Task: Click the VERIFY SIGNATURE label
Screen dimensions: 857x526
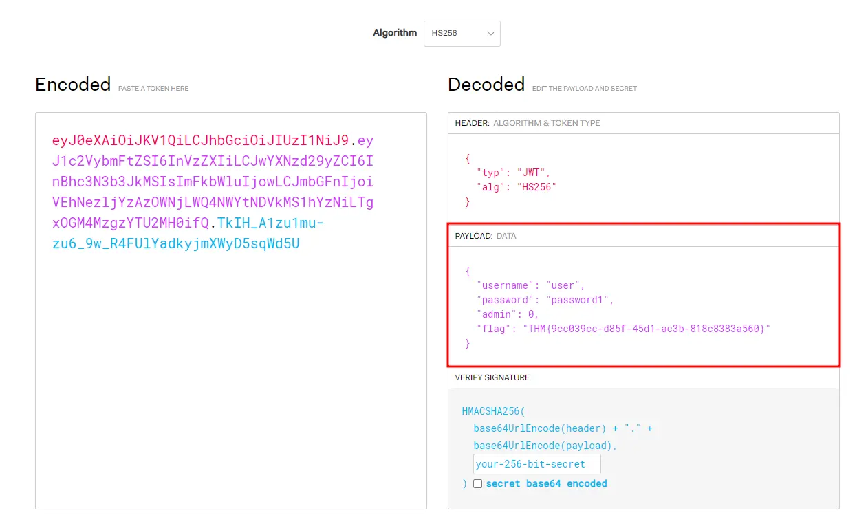Action: tap(492, 377)
